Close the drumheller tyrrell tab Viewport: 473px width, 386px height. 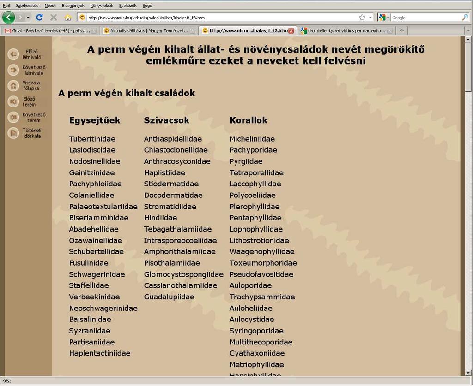tap(390, 30)
